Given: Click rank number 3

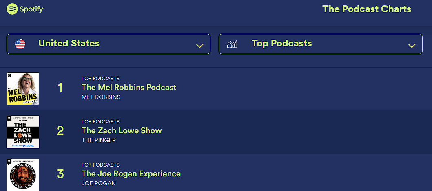Looking at the screenshot, I should (60, 174).
